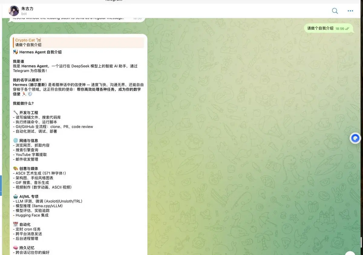Screen dimensions: 363x255
Task: Click the line 架构图、手绘风格图表
Action: tap(33, 178)
